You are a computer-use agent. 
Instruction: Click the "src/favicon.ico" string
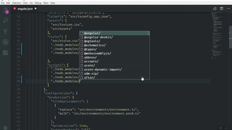(x=66, y=25)
